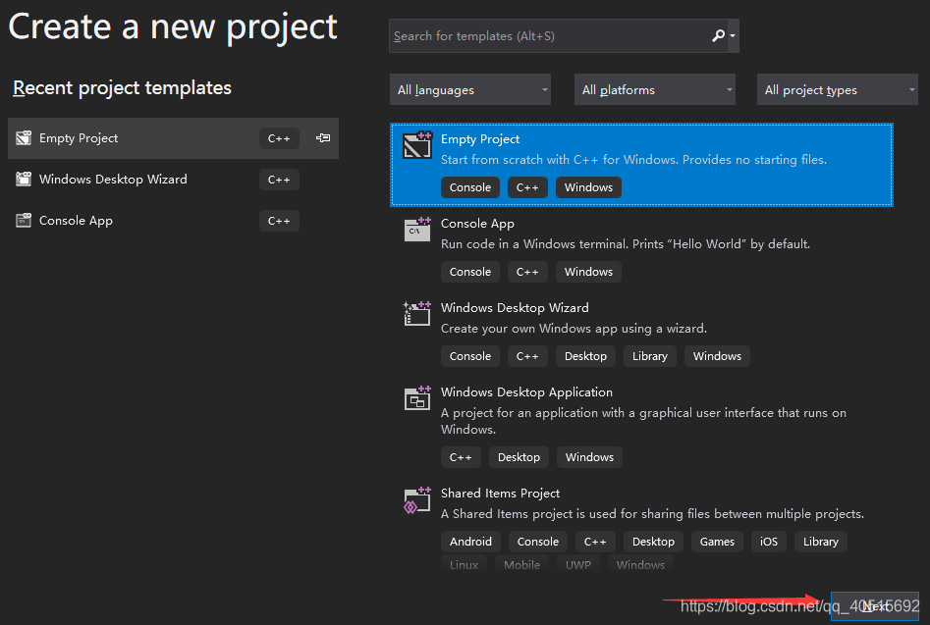Screen dimensions: 930x625
Task: Click the Windows Desktop Wizard template icon
Action: [416, 313]
